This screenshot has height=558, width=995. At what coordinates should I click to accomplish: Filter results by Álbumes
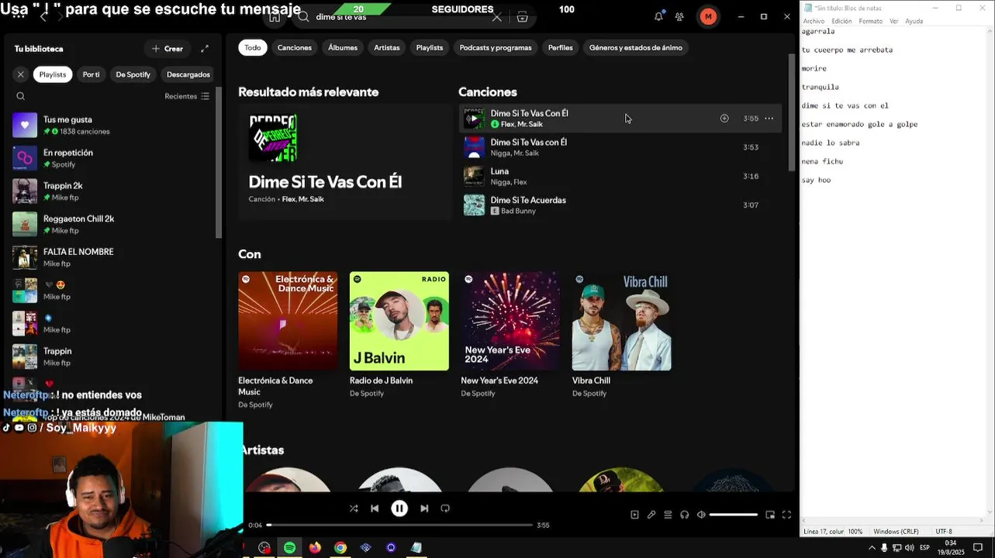[343, 47]
